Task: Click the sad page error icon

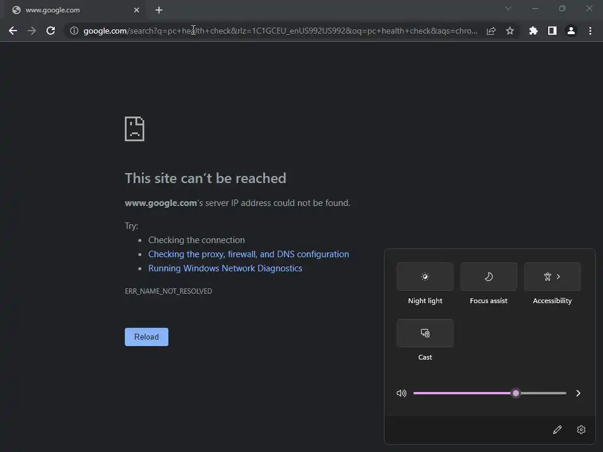Action: 135,129
